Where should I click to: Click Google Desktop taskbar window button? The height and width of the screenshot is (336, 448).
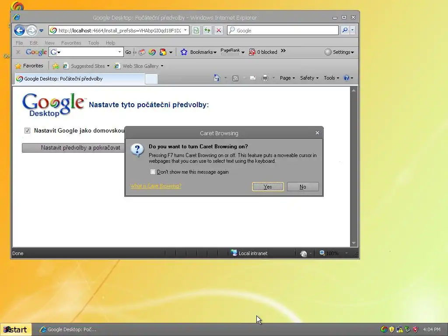[x=69, y=329]
